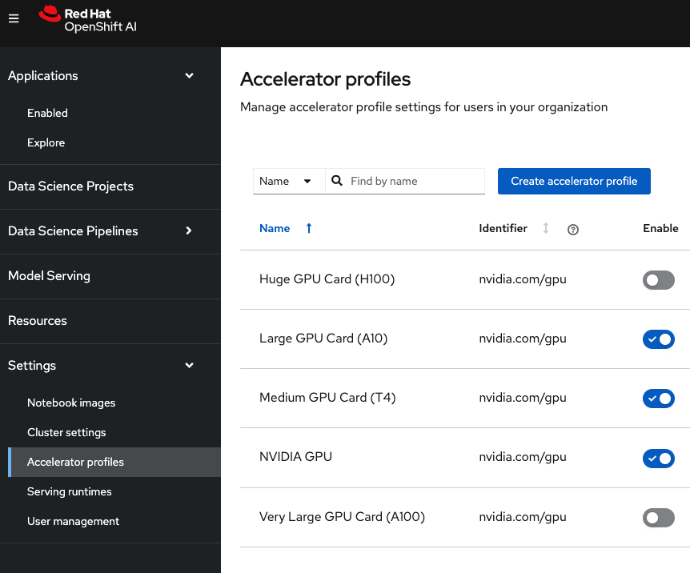Open Model Serving from the sidebar
This screenshot has height=573, width=690.
click(49, 276)
